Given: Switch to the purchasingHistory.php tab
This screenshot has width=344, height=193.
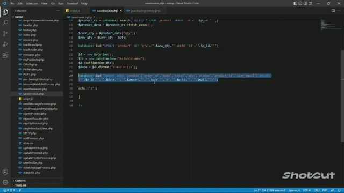Looking at the screenshot, I should (x=146, y=11).
